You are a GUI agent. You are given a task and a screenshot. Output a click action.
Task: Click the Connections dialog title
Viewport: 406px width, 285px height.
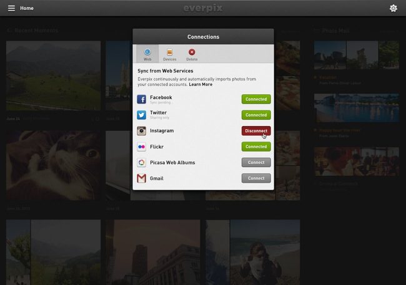point(203,37)
